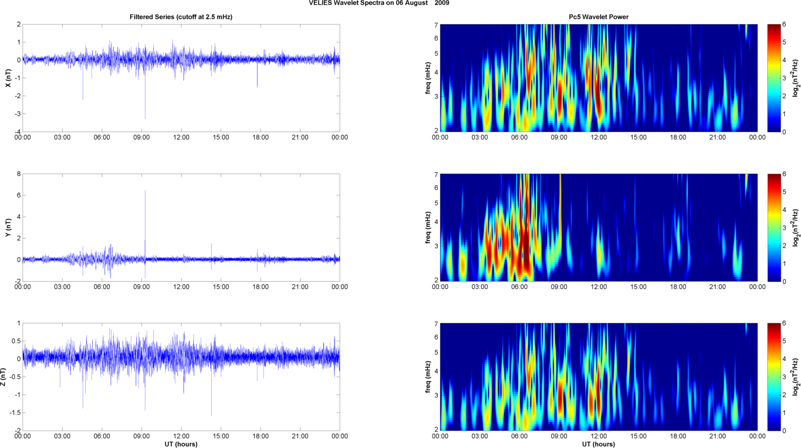This screenshot has width=801, height=448.
Task: Click the '15:00' tick under the top spectrogram
Action: coord(638,137)
